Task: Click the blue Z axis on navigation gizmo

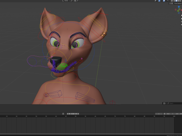Action: click(x=179, y=7)
